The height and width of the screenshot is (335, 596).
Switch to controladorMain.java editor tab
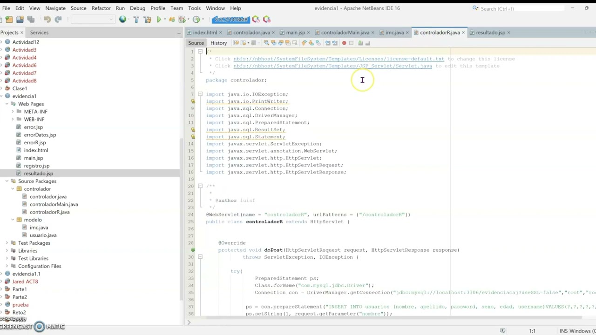(345, 33)
